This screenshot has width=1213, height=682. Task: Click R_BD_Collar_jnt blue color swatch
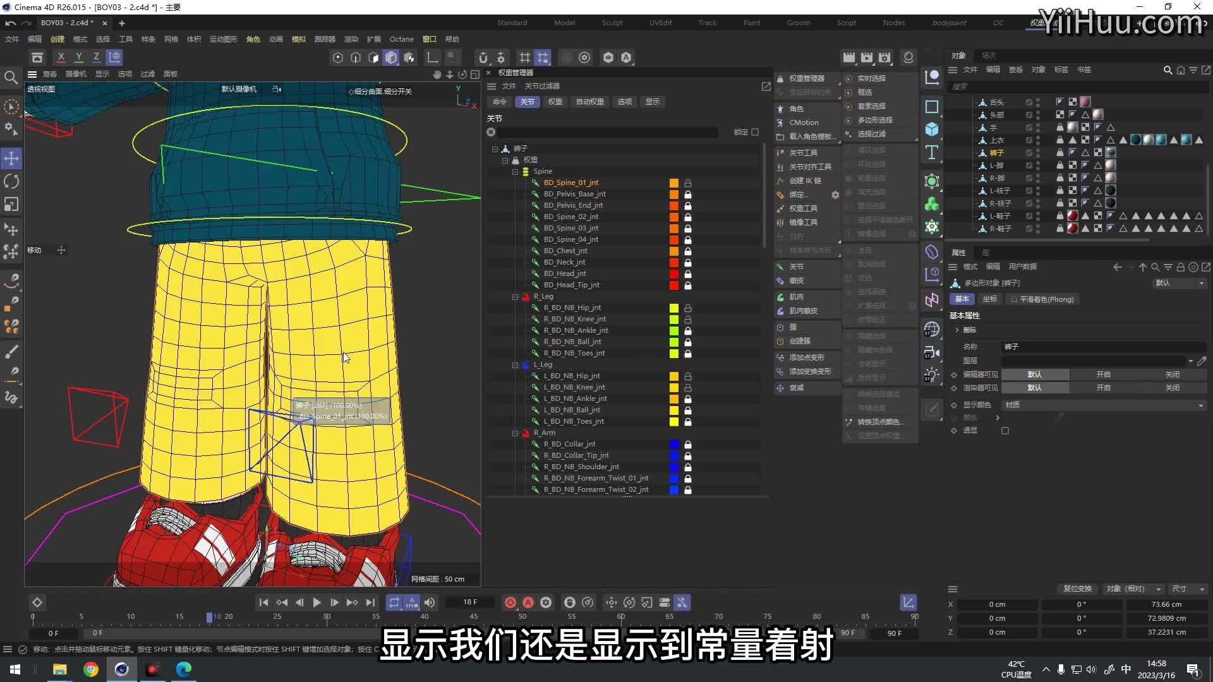[674, 445]
